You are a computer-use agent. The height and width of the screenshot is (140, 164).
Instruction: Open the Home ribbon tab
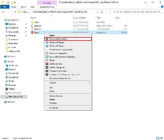(x=14, y=7)
